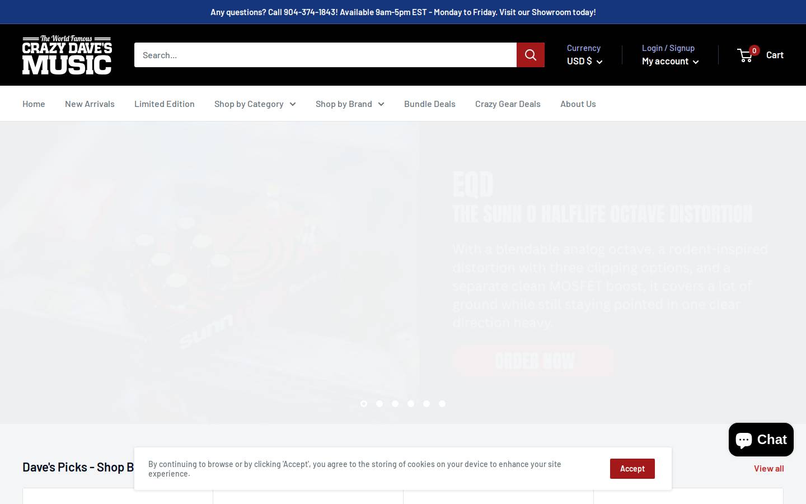Expand the Shop by Category menu
This screenshot has height=504, width=806.
255,104
